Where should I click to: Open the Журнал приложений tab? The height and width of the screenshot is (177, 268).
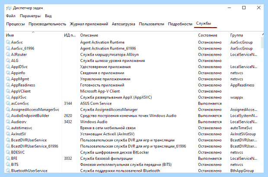[x=89, y=24]
